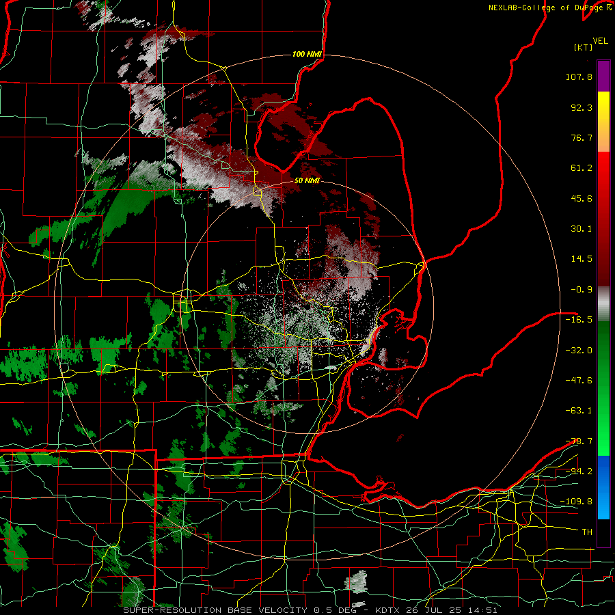Select the -78.7 legend value
615x615 pixels.
(x=579, y=441)
